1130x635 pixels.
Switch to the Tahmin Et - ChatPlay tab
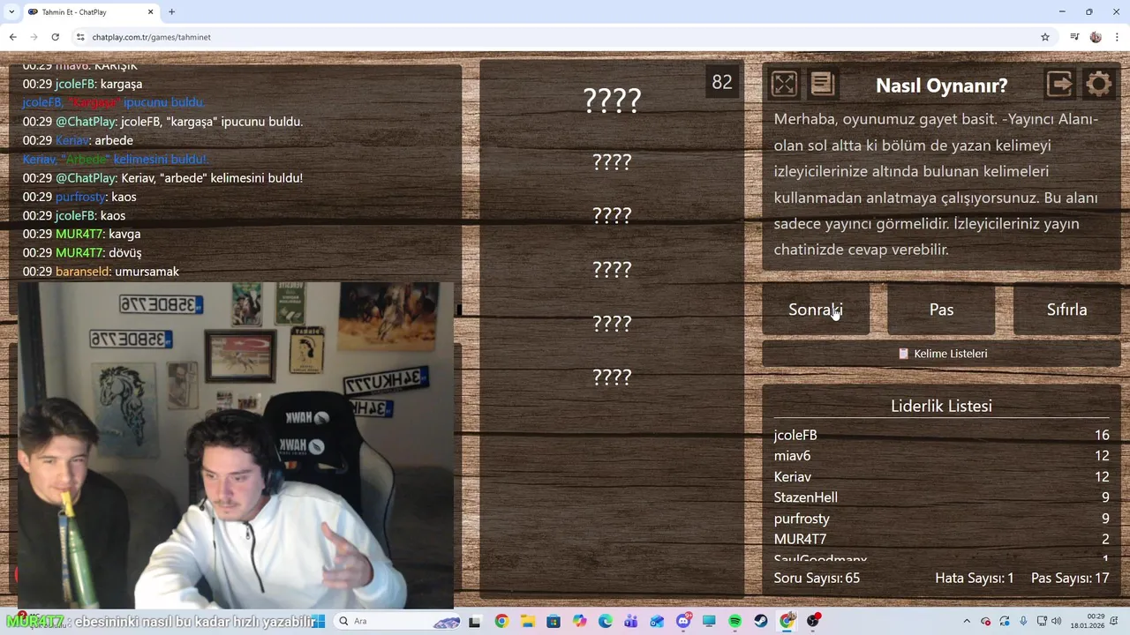(x=91, y=12)
